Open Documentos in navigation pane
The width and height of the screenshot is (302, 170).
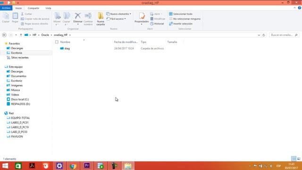19,76
